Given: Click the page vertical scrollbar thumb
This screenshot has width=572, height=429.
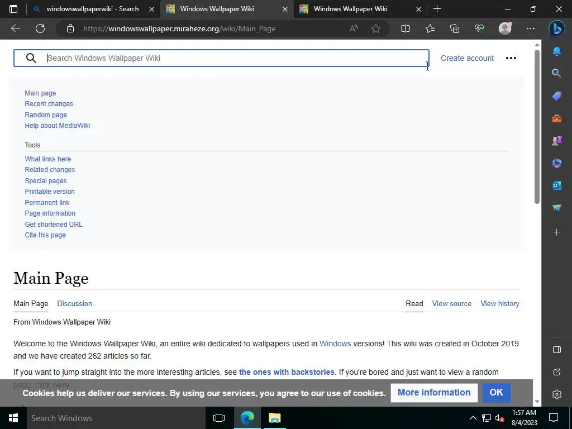Looking at the screenshot, I should click(537, 127).
